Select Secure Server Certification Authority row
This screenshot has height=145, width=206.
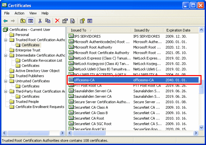tap(133, 102)
